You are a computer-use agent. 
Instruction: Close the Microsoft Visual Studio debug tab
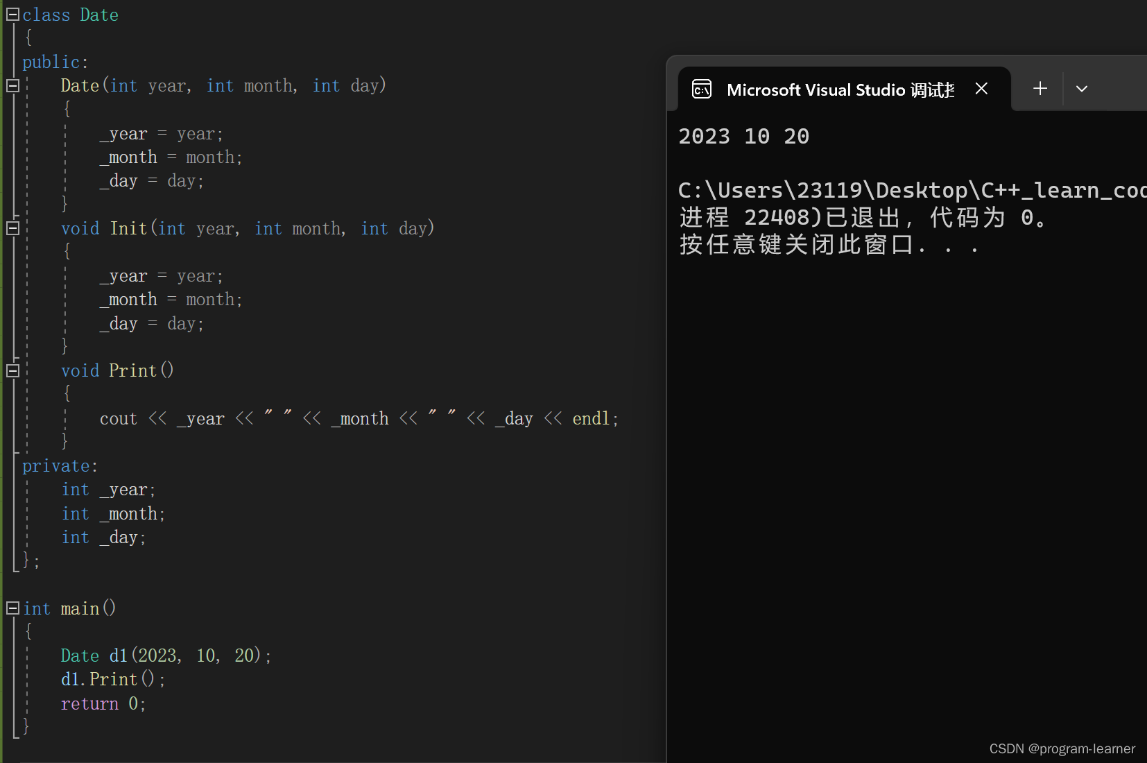pyautogui.click(x=981, y=88)
